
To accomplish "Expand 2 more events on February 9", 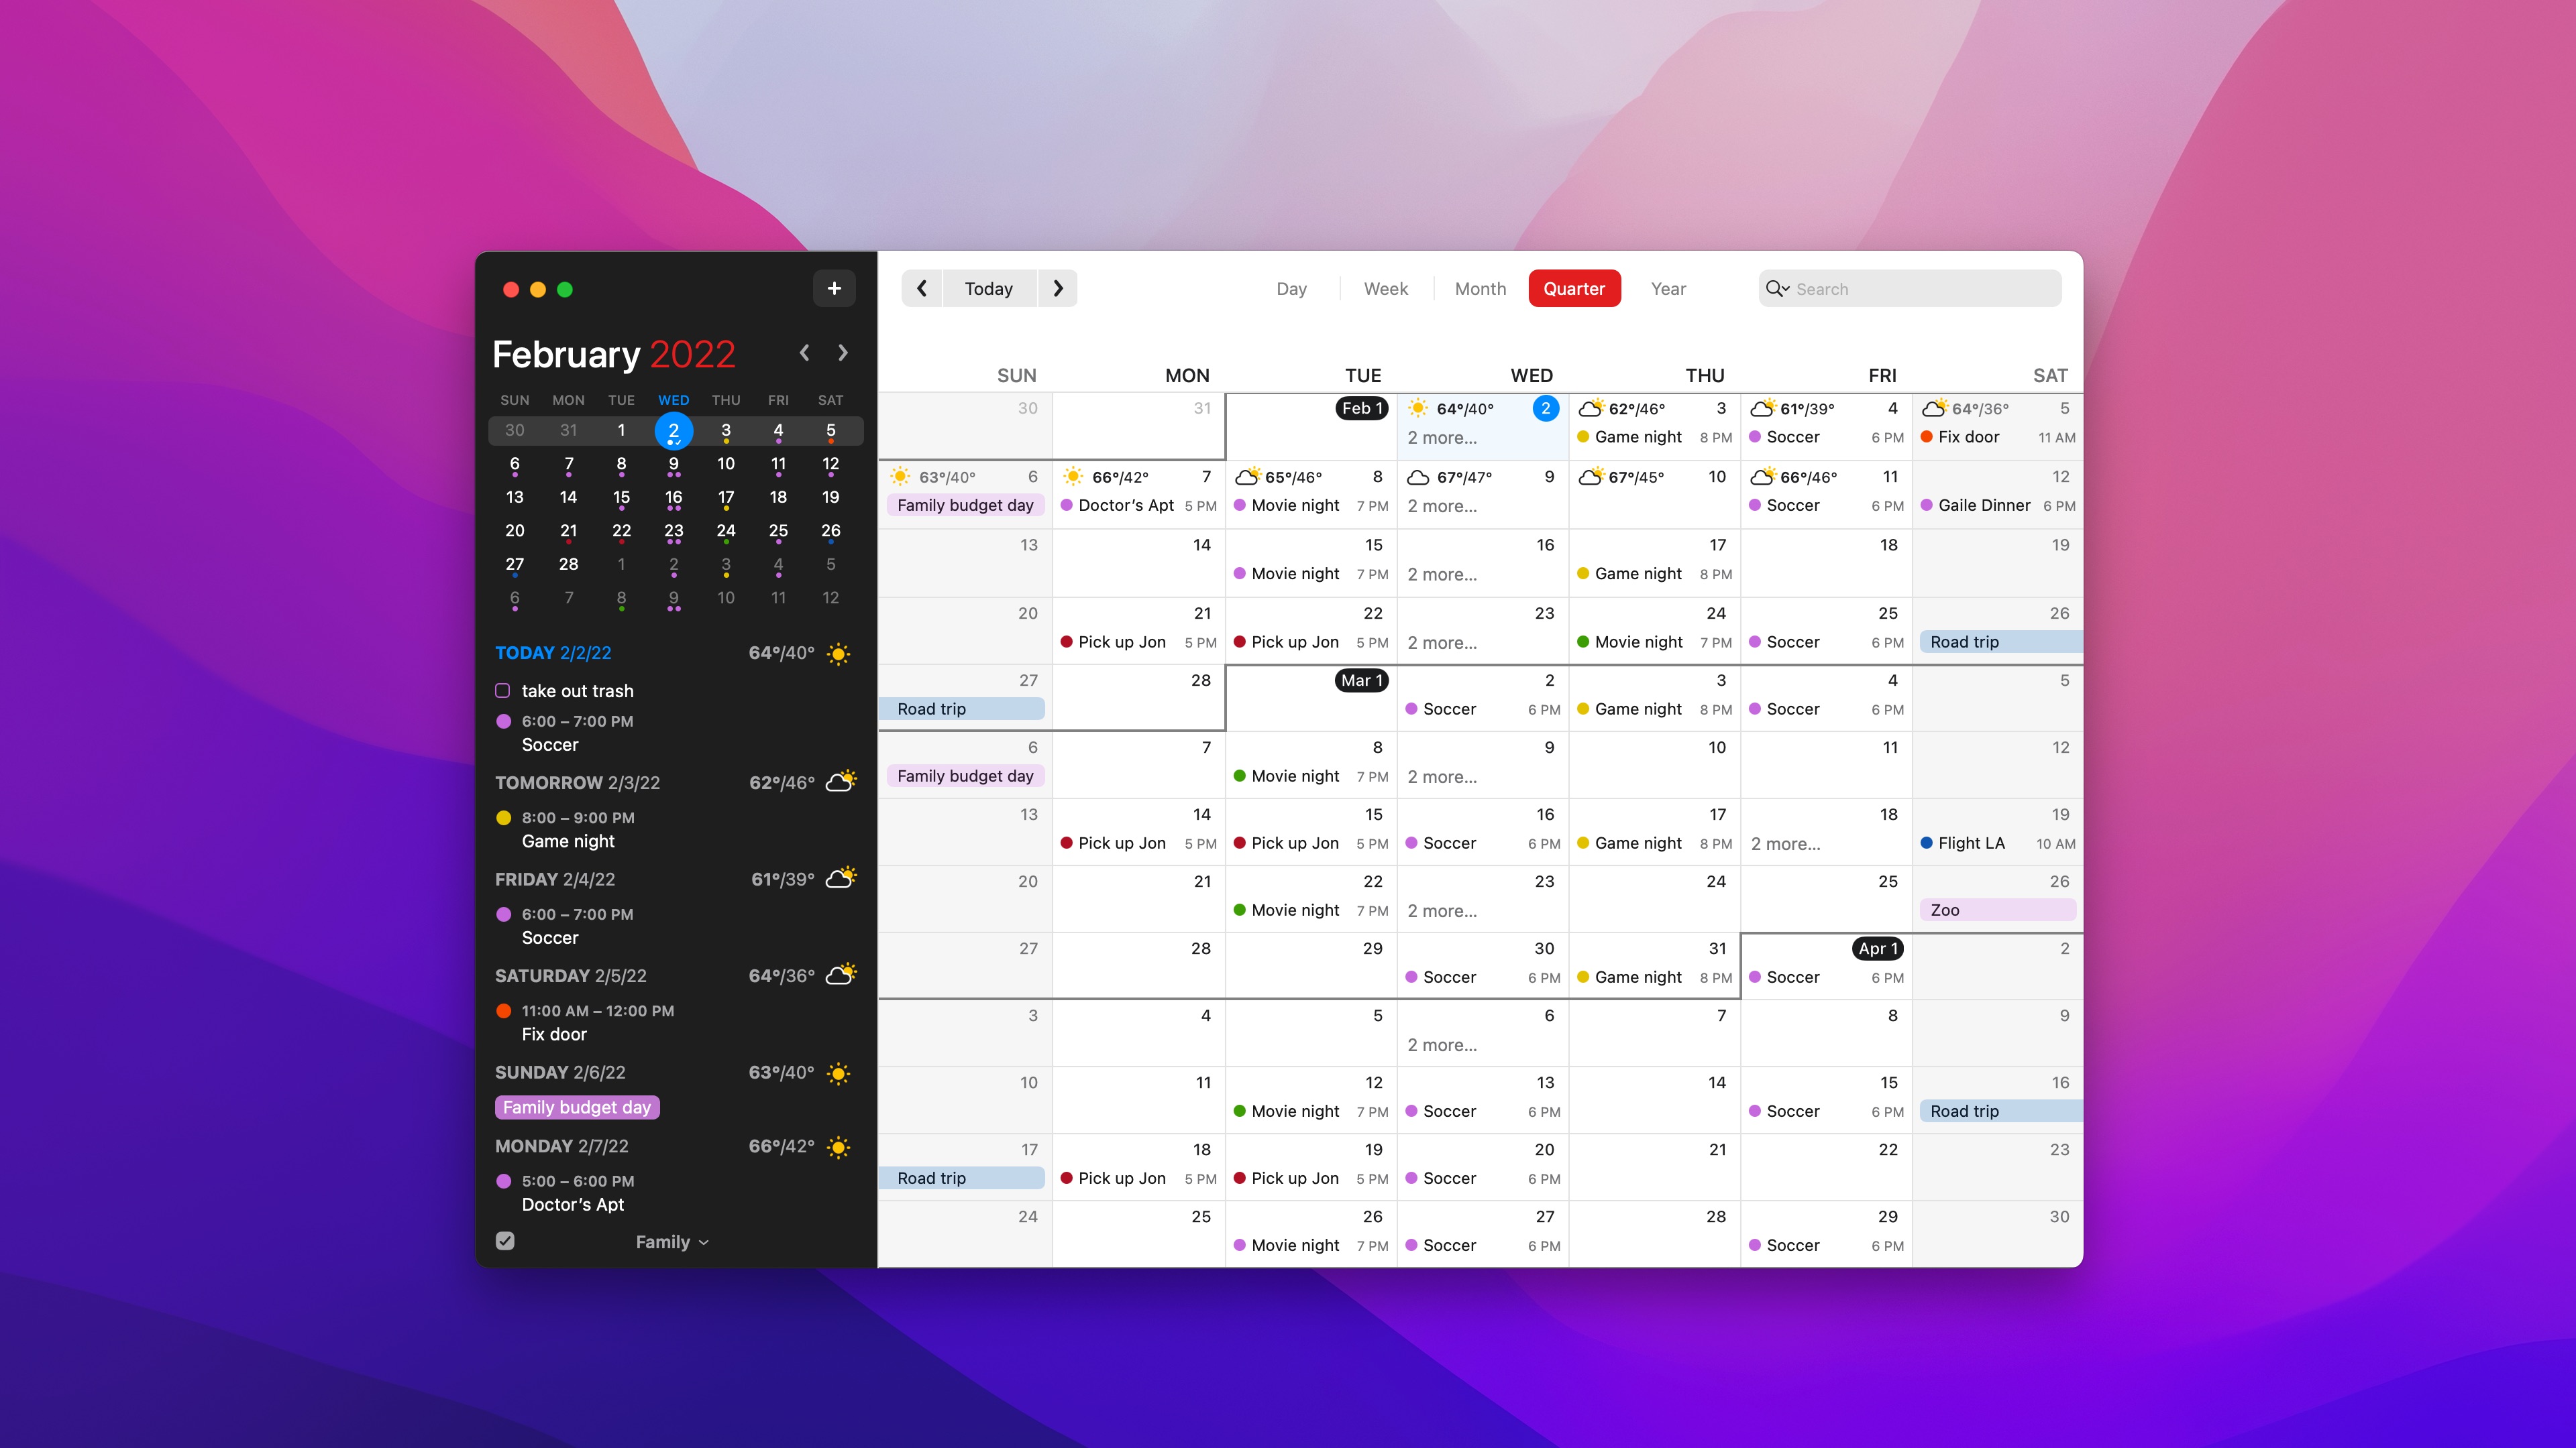I will tap(1442, 507).
